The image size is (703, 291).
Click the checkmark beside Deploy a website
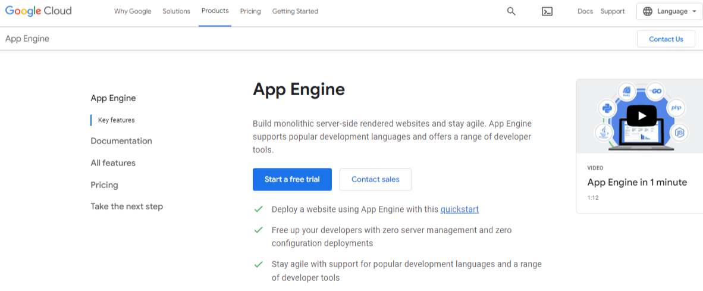point(258,209)
